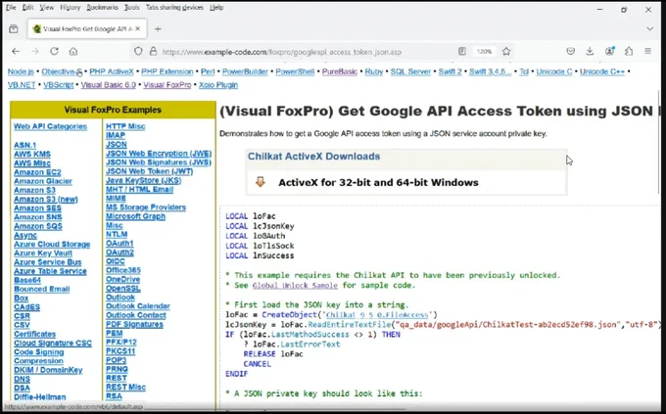The height and width of the screenshot is (414, 666).
Task: Open the Microsoft Graph examples link
Action: point(135,216)
